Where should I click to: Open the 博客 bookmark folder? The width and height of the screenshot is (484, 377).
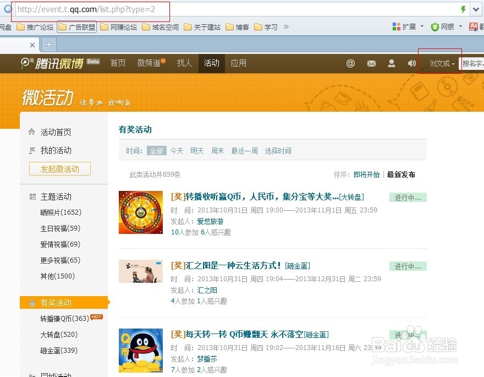(x=237, y=27)
